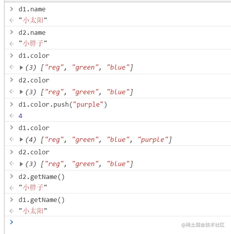Click the blue number 4 result

[x=20, y=116]
